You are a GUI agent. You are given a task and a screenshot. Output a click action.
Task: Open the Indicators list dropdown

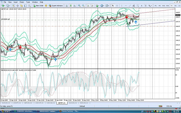coord(97,6)
